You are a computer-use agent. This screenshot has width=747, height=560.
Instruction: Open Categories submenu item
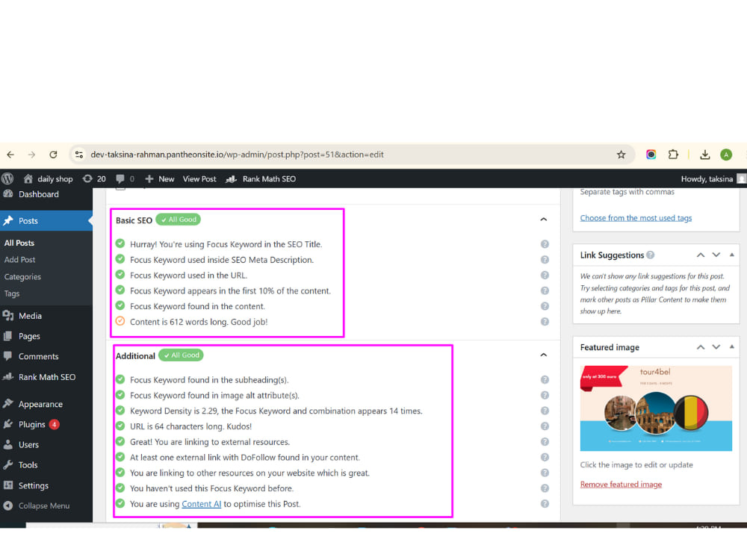[22, 277]
